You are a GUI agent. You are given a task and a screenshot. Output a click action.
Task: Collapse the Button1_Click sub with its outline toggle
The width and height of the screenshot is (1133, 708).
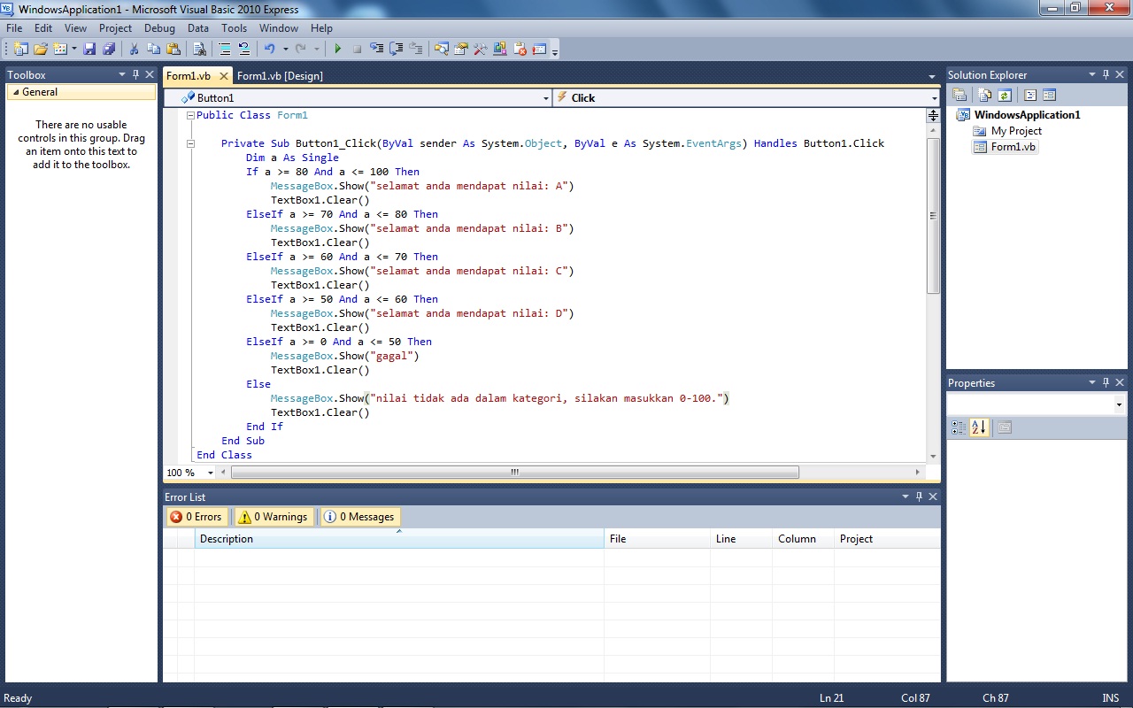(x=190, y=142)
